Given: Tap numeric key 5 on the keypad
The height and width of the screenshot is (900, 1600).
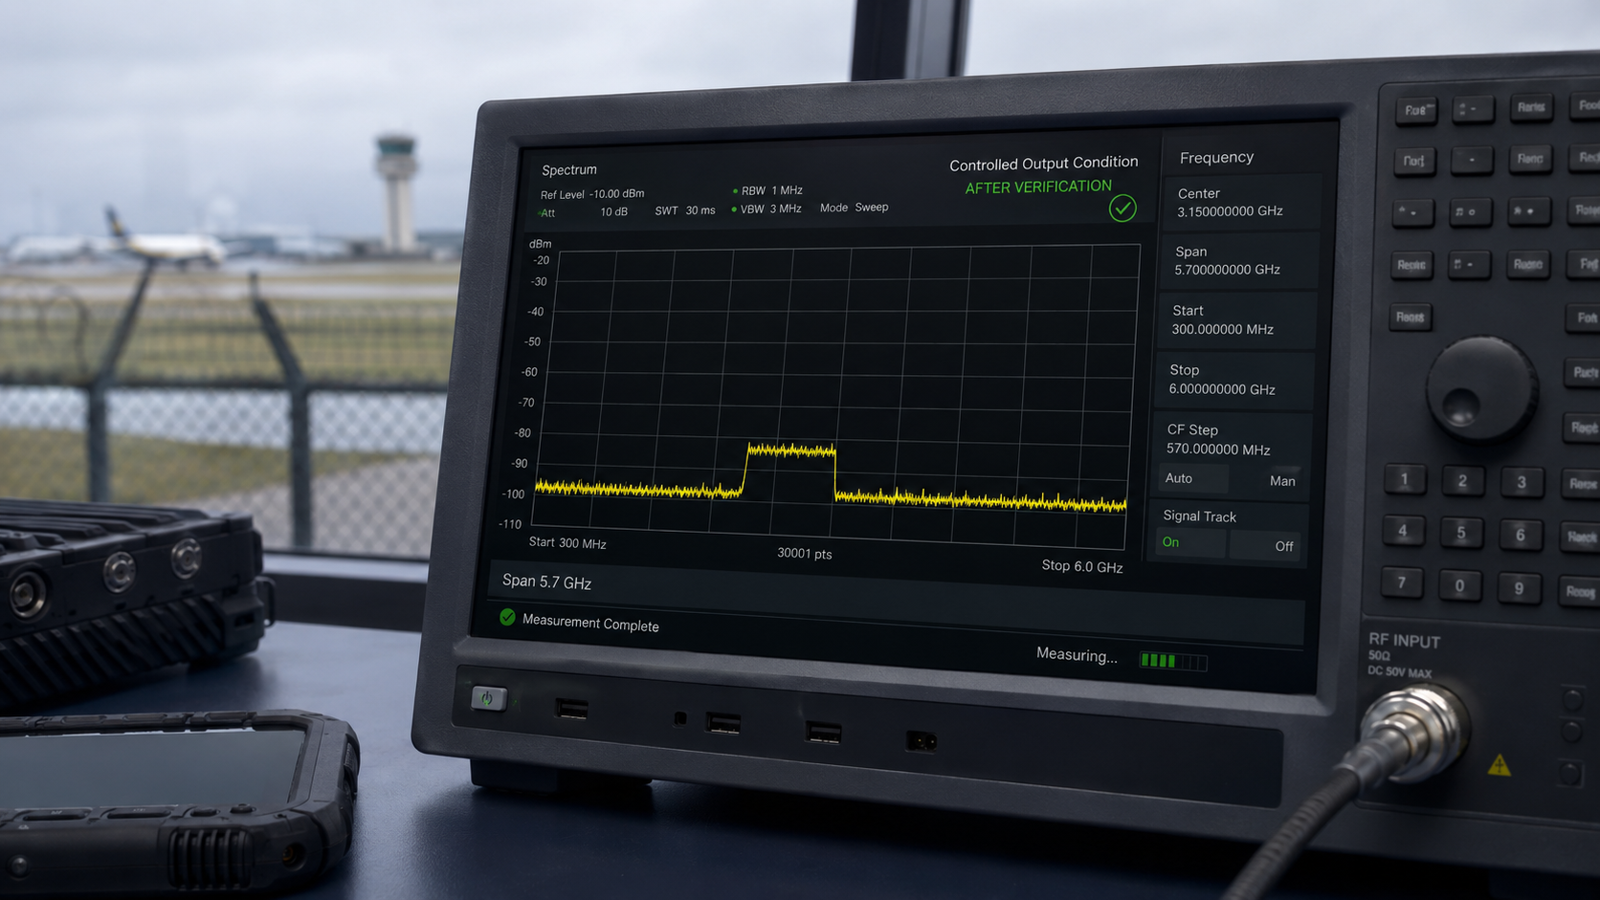Looking at the screenshot, I should tap(1460, 533).
